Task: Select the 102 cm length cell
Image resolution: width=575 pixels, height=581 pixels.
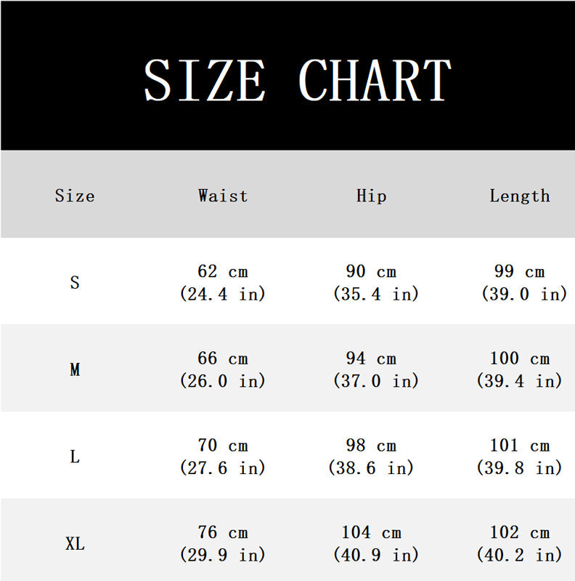Action: pyautogui.click(x=520, y=543)
